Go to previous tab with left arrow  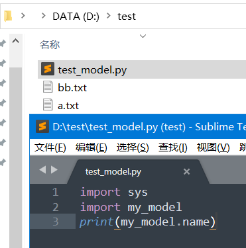[42, 170]
